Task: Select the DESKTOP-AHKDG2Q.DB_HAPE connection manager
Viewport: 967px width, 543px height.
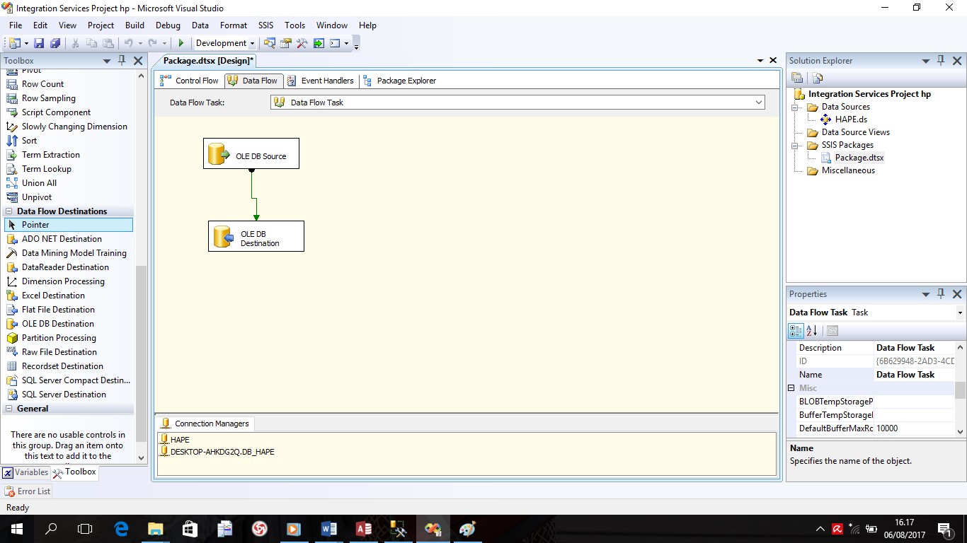Action: [217, 452]
